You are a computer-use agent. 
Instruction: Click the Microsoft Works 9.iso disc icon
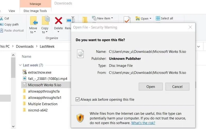(x=24, y=85)
